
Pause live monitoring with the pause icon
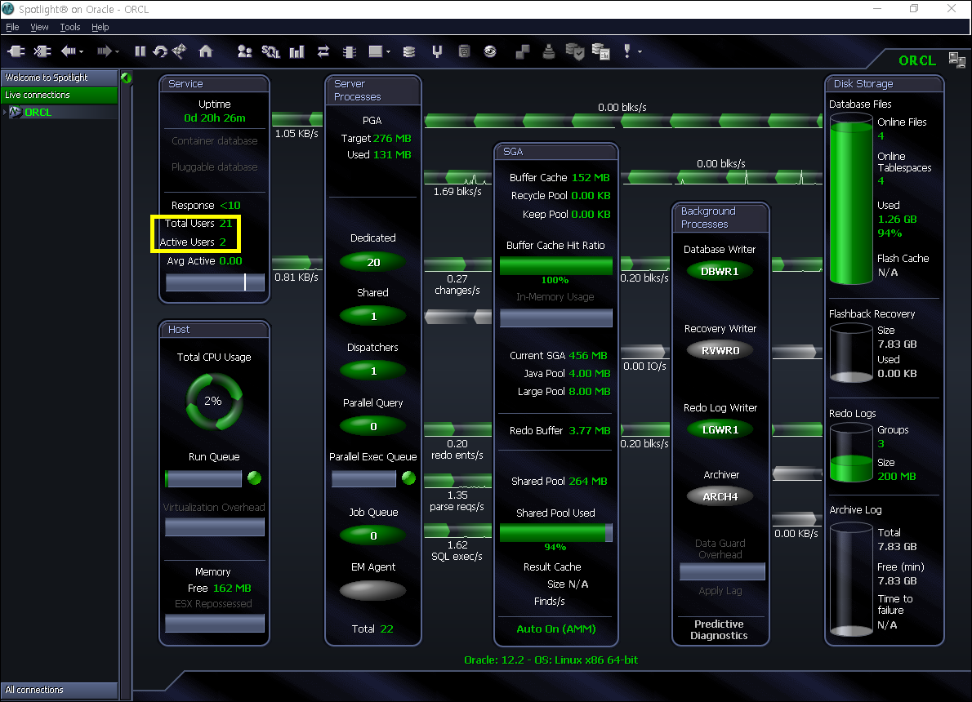click(x=140, y=51)
